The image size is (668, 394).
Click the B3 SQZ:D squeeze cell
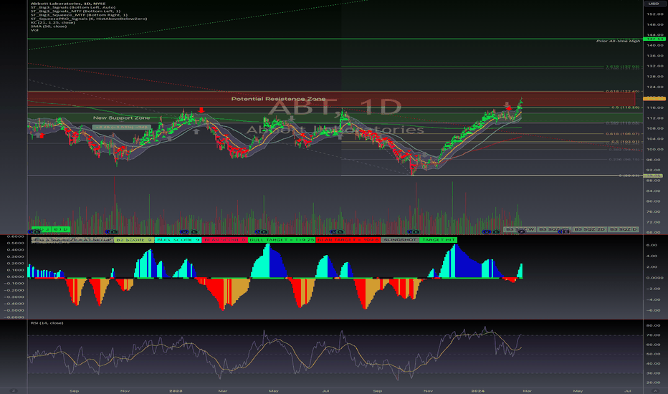(623, 229)
